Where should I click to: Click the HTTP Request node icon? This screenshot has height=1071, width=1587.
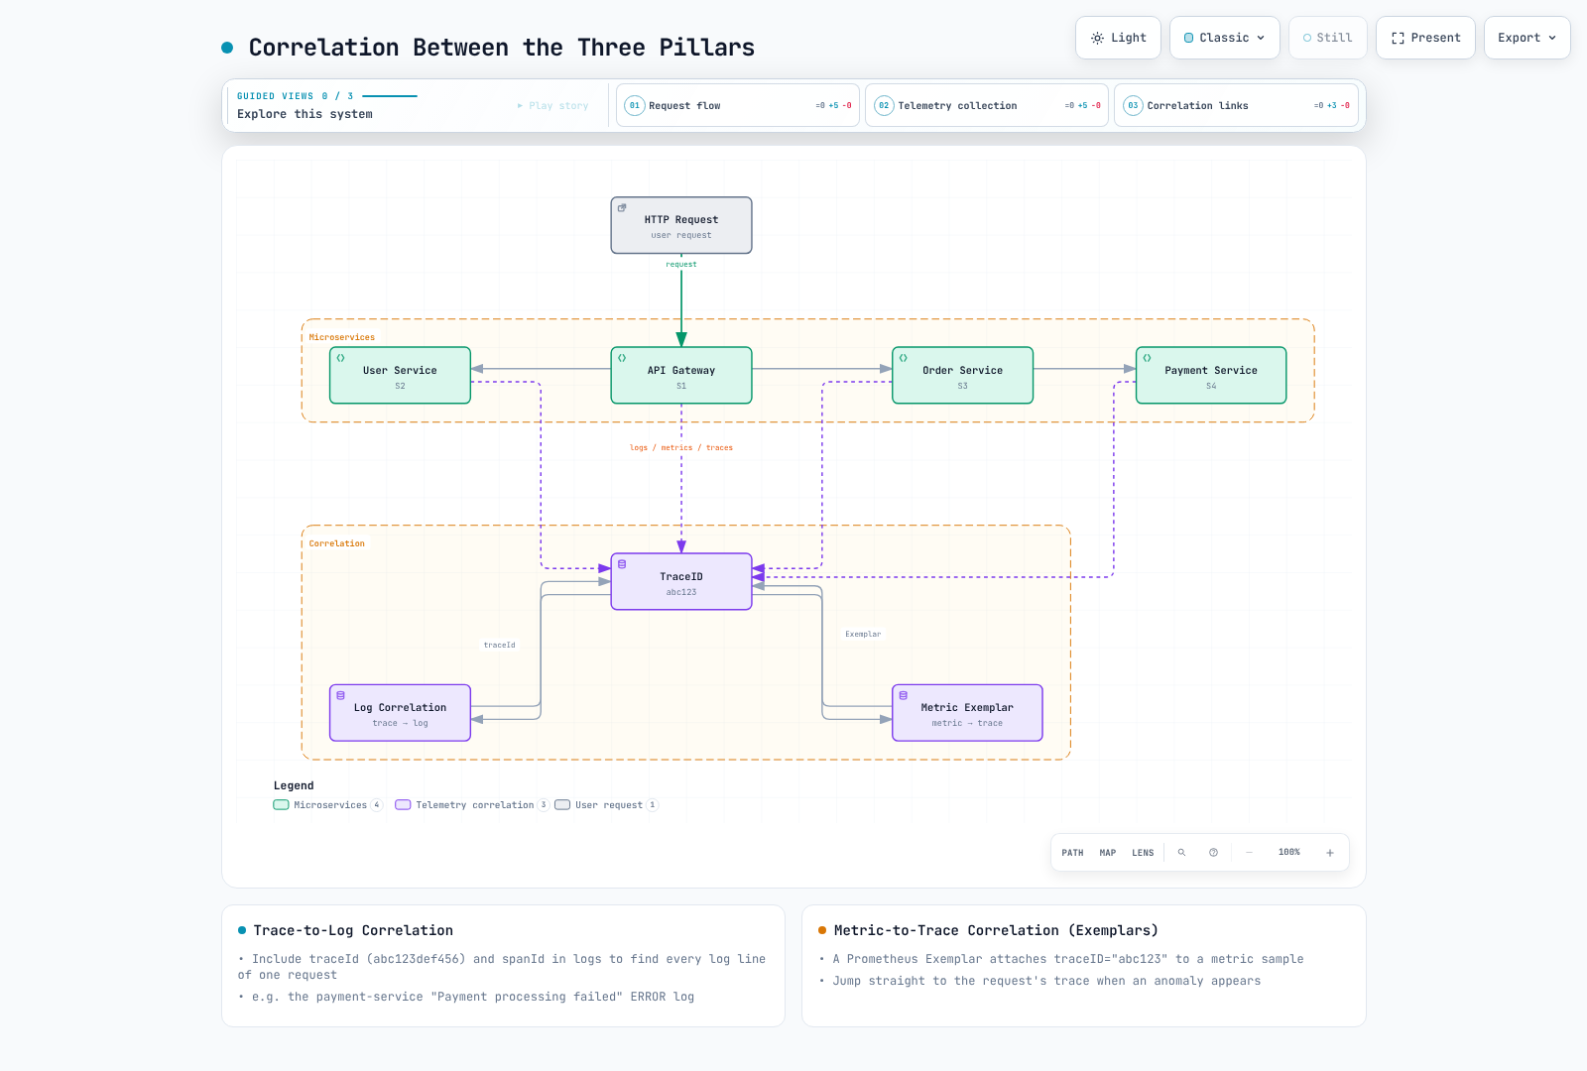pyautogui.click(x=622, y=208)
